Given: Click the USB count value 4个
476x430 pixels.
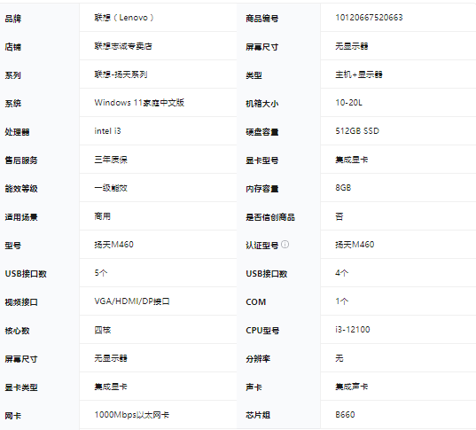Looking at the screenshot, I should coord(342,273).
